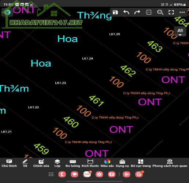Redo the last action
The width and height of the screenshot is (189, 183).
[x=137, y=12]
